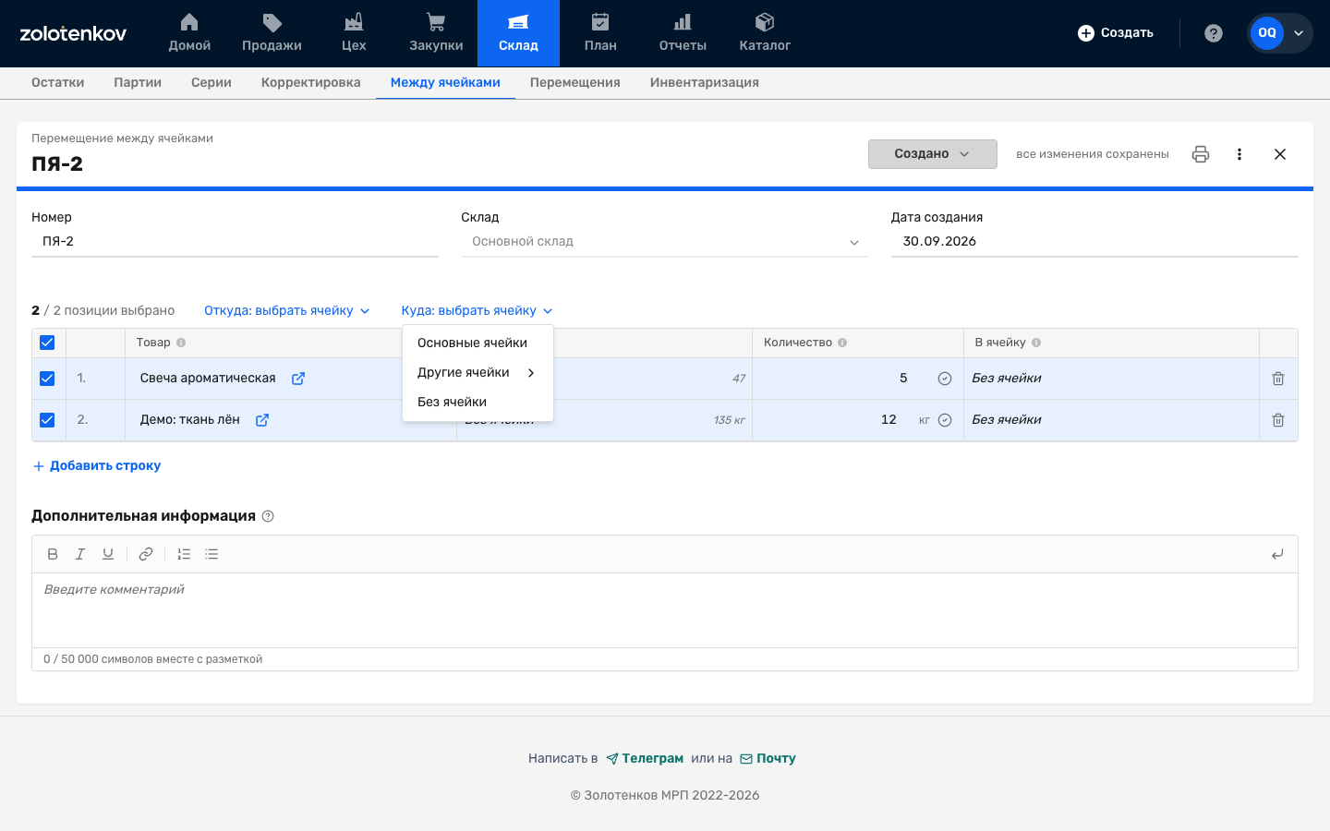Toggle numbered list in comment editor

184,554
